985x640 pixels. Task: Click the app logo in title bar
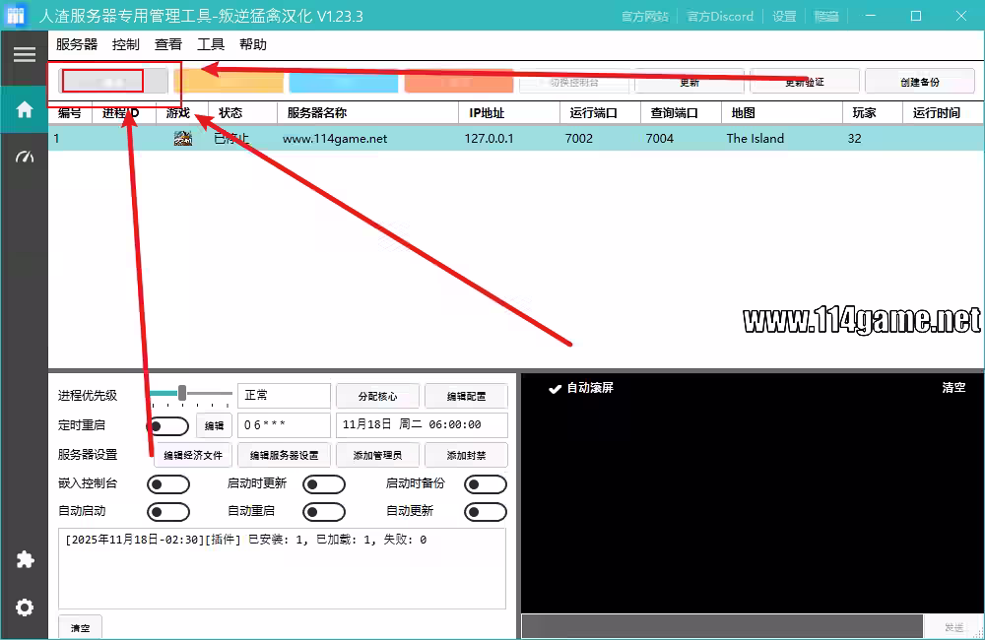click(x=15, y=16)
